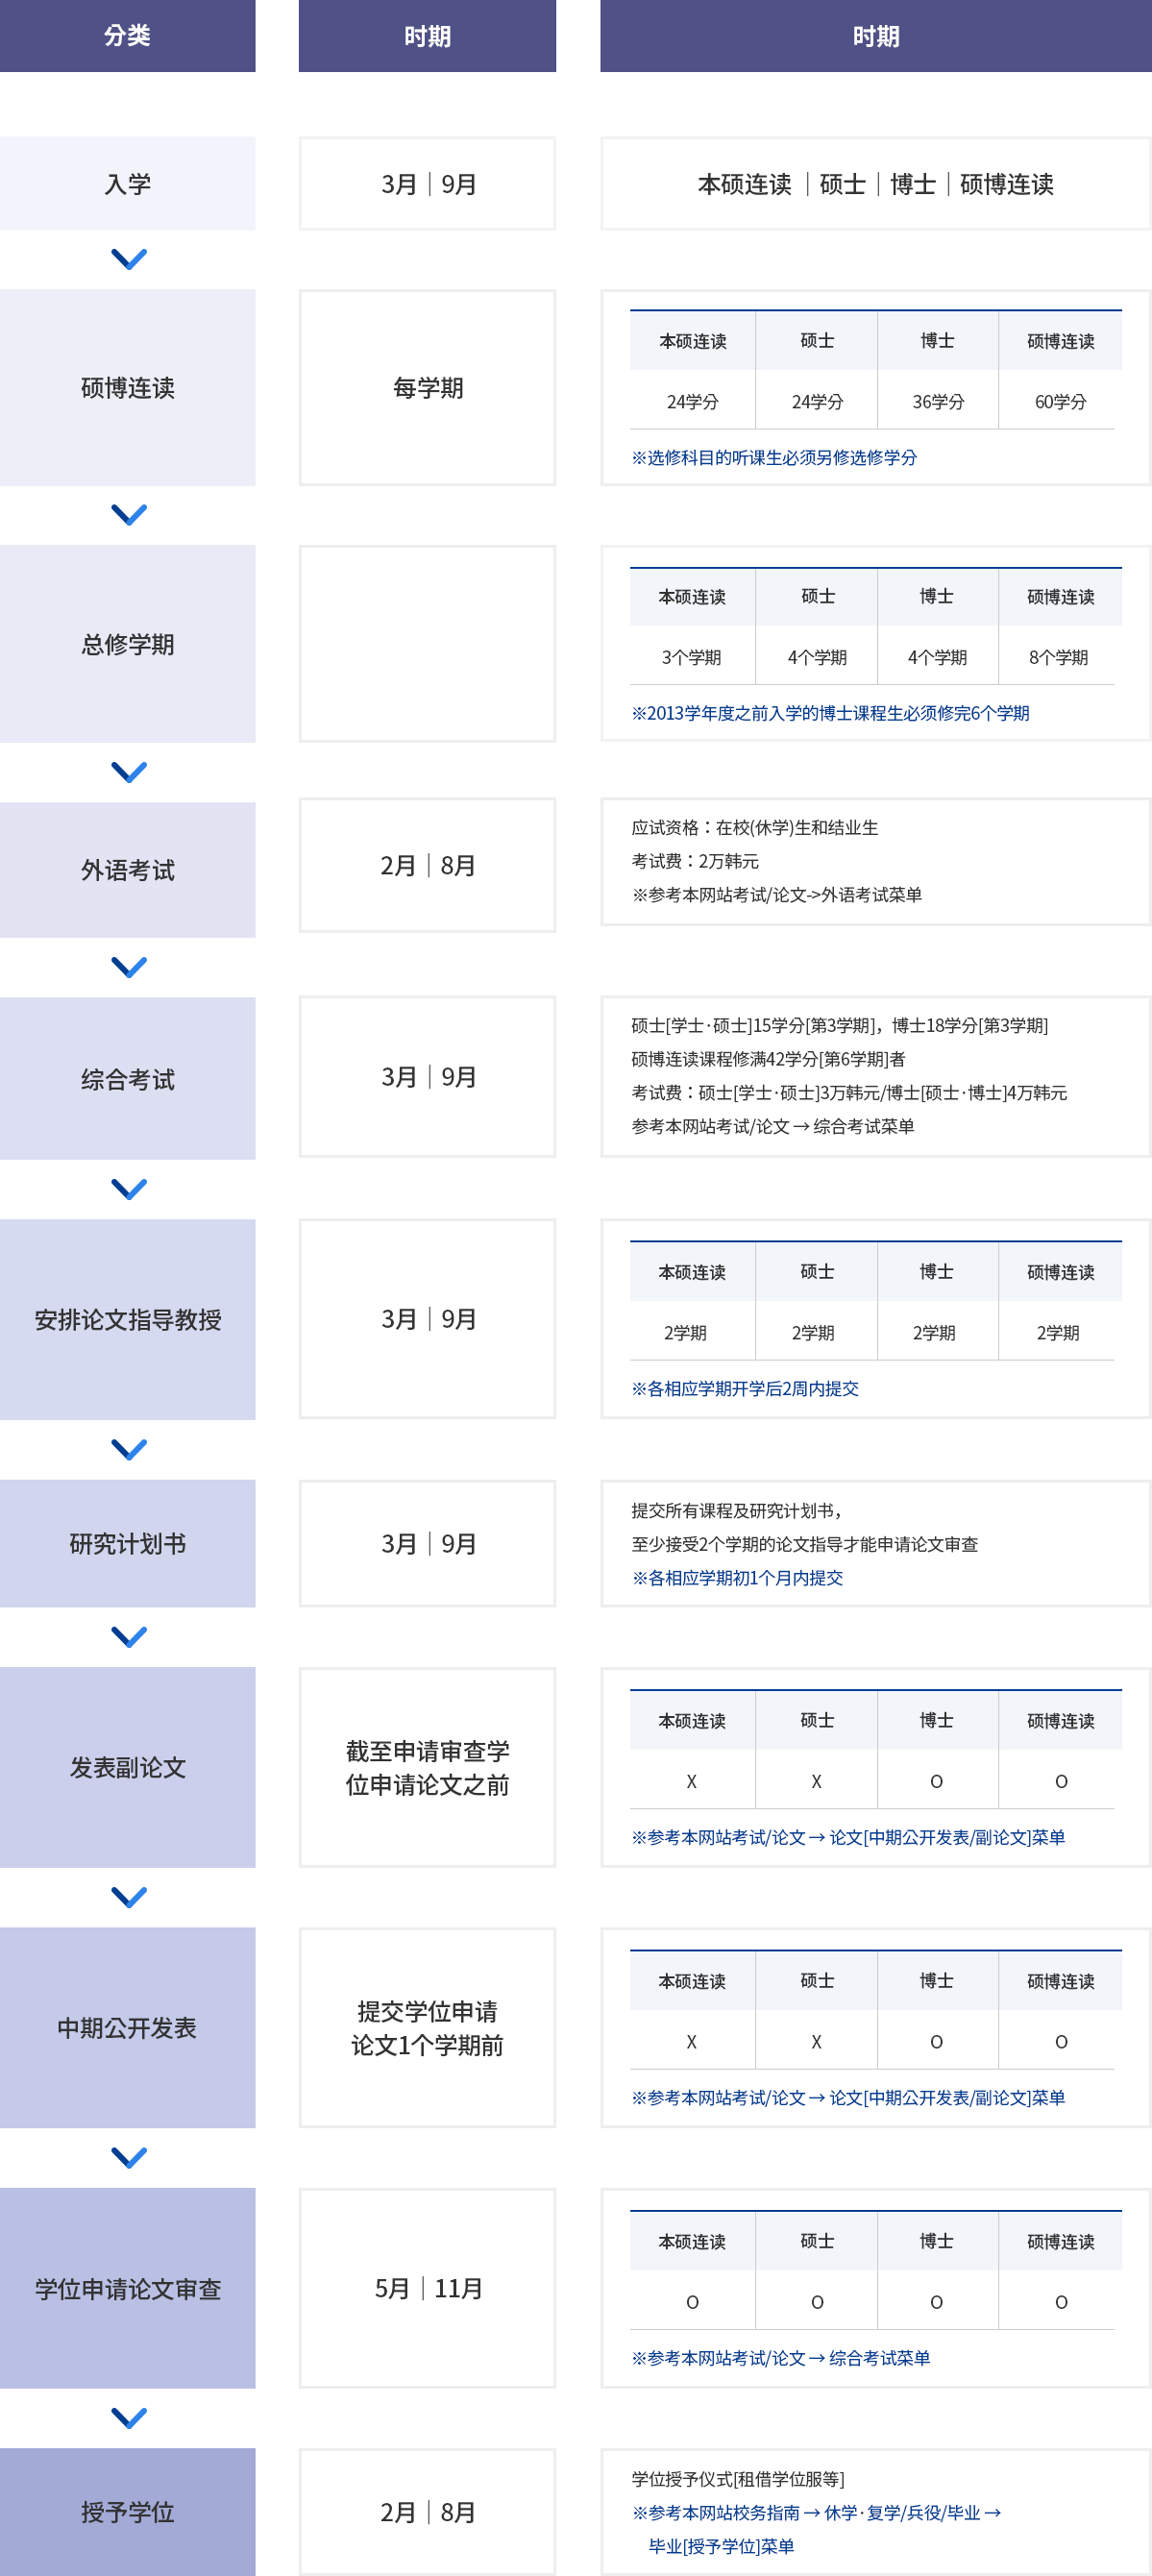Viewport: 1152px width, 2576px height.
Task: Select the chevron beneath 发表副论文
Action: [129, 1897]
